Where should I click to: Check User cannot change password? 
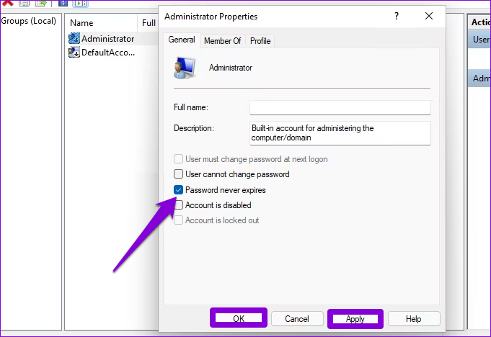[178, 174]
